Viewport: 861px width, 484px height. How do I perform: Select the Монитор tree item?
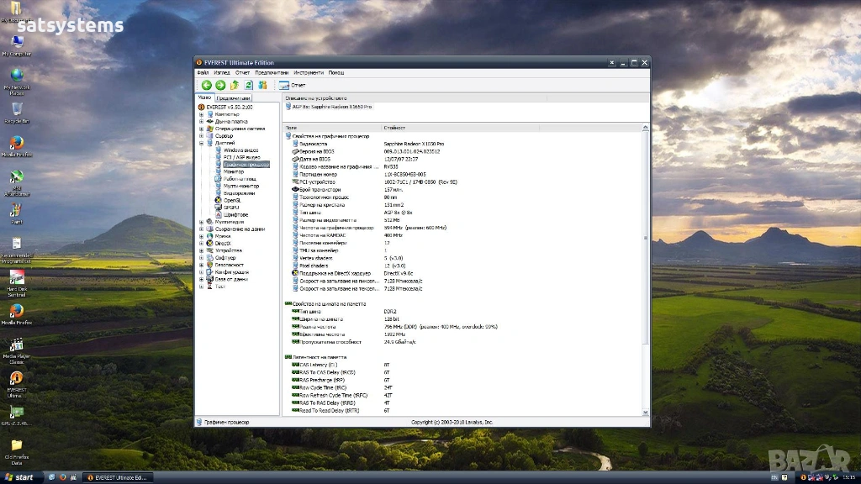point(233,171)
